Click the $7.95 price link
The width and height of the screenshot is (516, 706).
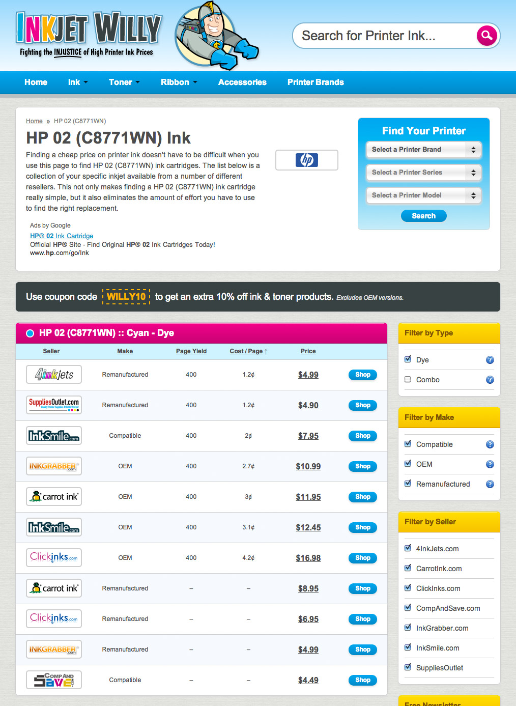[308, 436]
